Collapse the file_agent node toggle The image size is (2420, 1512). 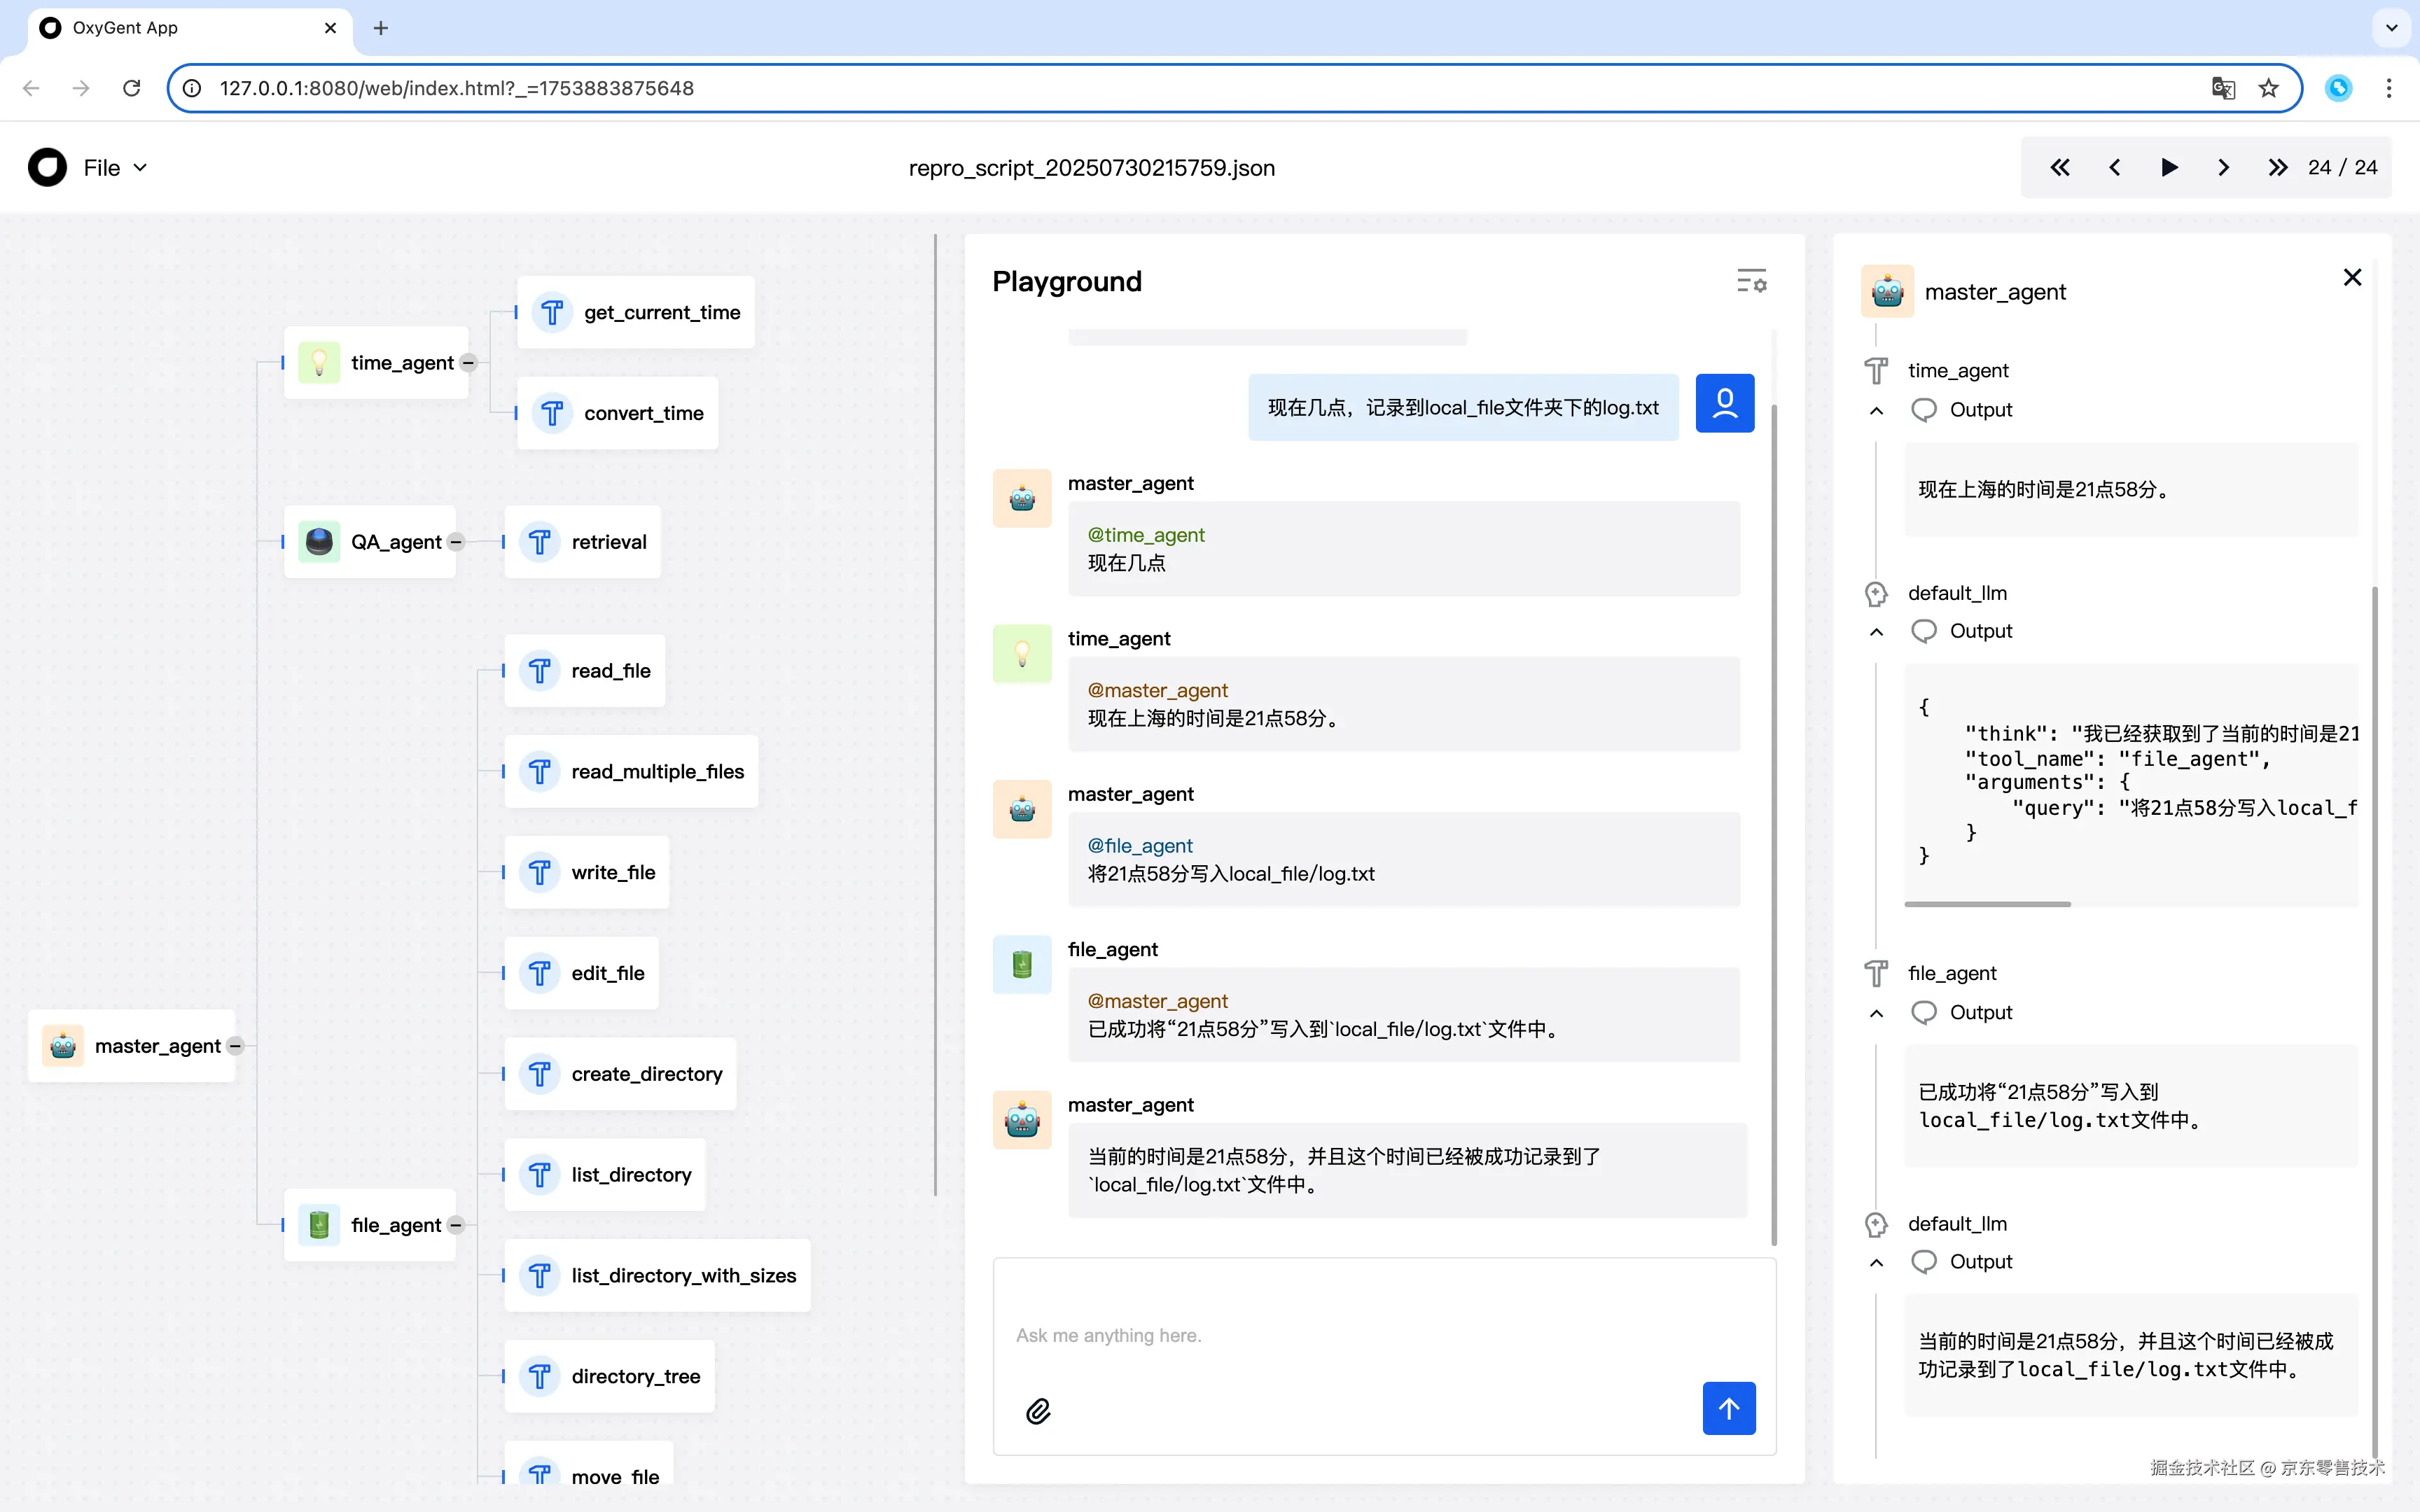click(x=456, y=1225)
